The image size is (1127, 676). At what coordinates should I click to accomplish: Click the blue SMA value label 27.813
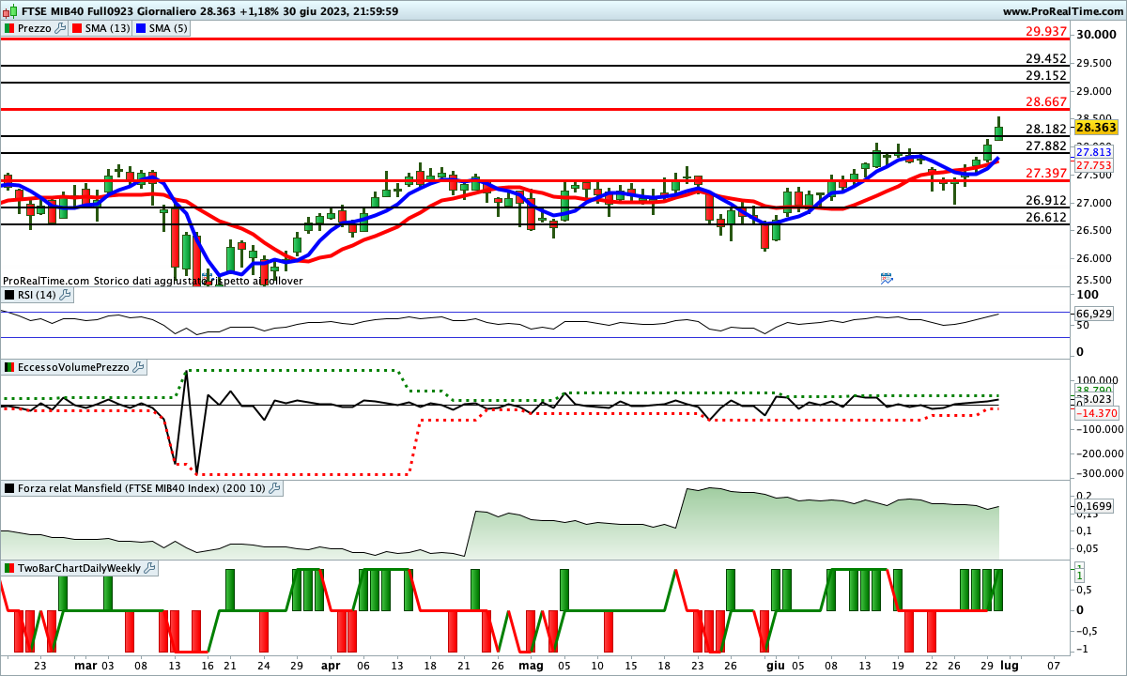[x=1093, y=152]
